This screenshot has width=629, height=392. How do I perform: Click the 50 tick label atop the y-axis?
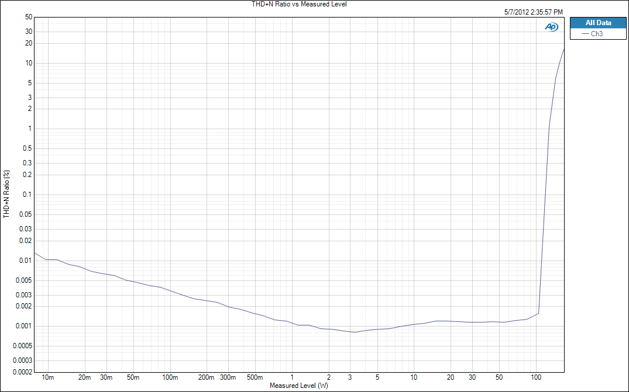tap(29, 17)
